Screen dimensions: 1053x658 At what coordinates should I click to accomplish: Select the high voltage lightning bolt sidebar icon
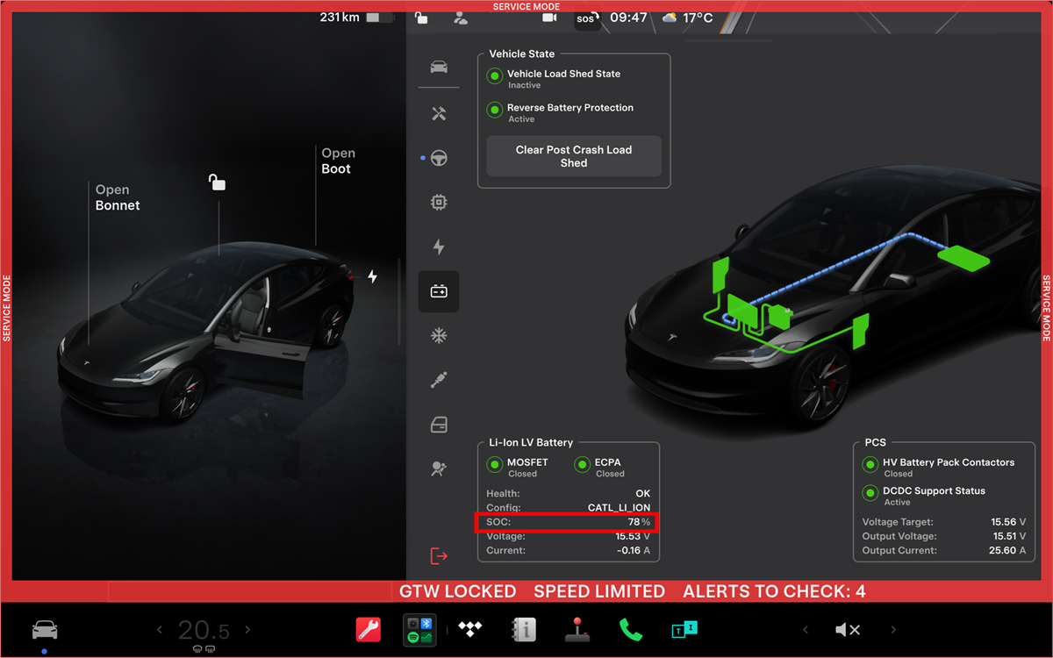coord(439,247)
